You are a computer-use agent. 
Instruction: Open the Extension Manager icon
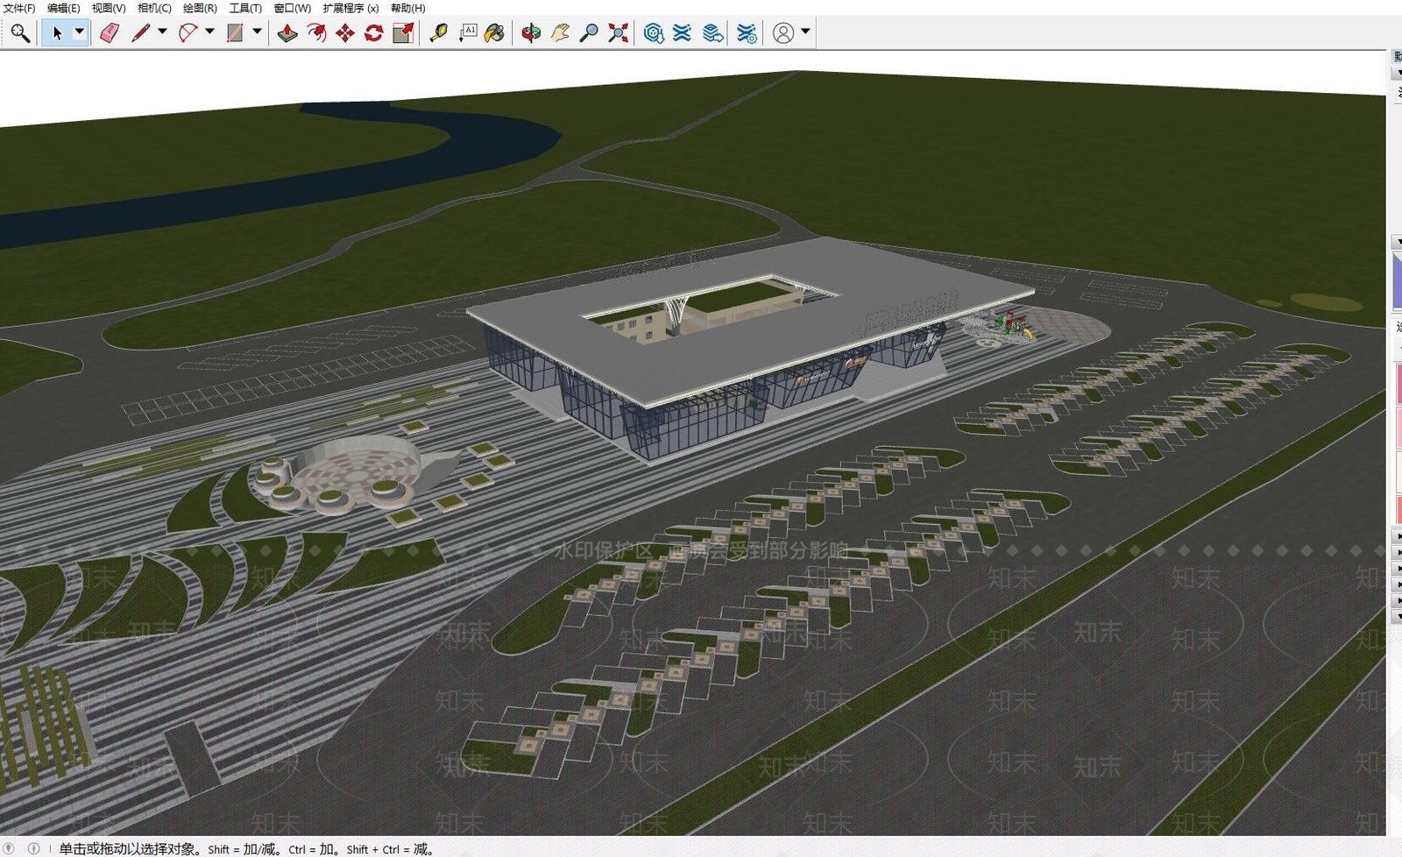[x=747, y=33]
